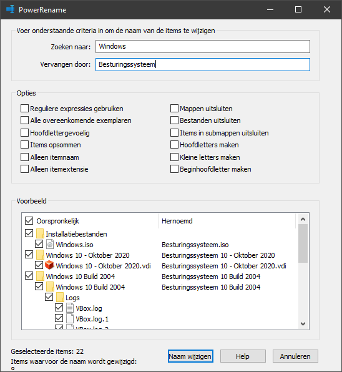Select the Installatiebestanden folder row
This screenshot has height=372, width=342.
click(x=76, y=234)
